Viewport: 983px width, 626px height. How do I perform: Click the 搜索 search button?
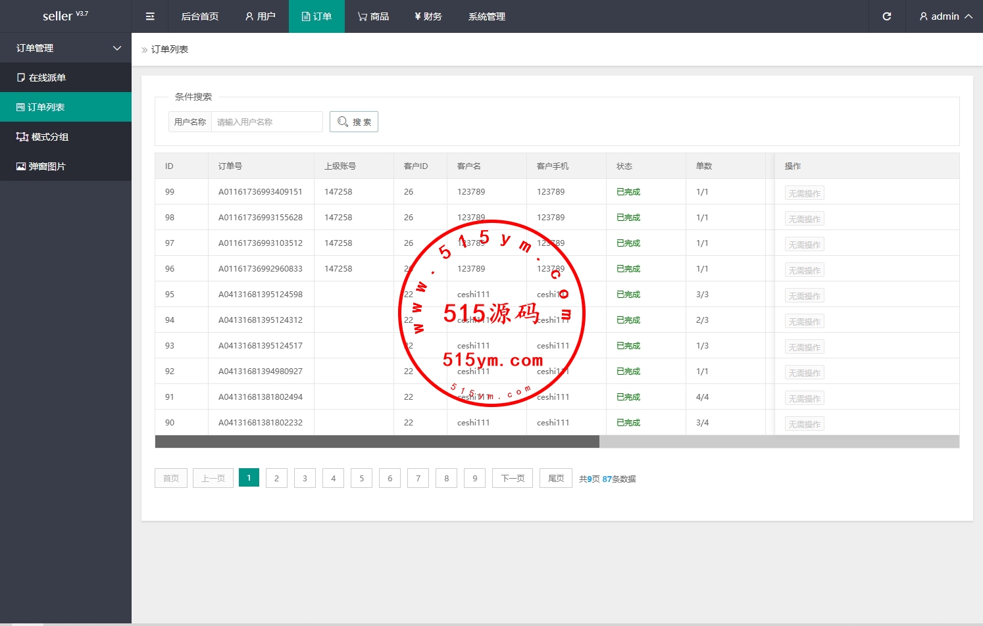tap(354, 122)
